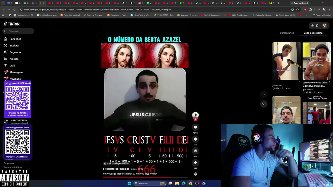The height and width of the screenshot is (187, 333).
Task: Follow the creator via the red plus badge
Action: tap(195, 119)
